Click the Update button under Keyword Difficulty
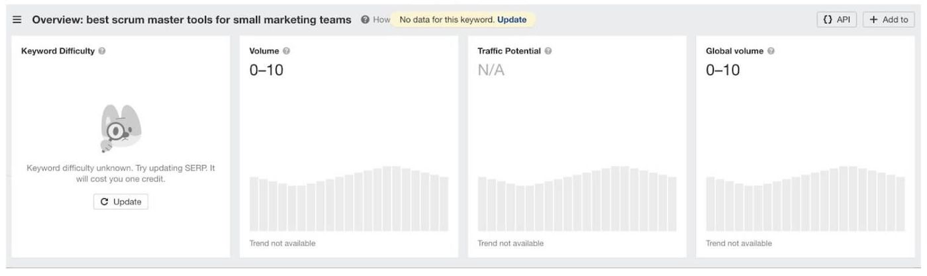Image resolution: width=927 pixels, height=276 pixels. [121, 202]
